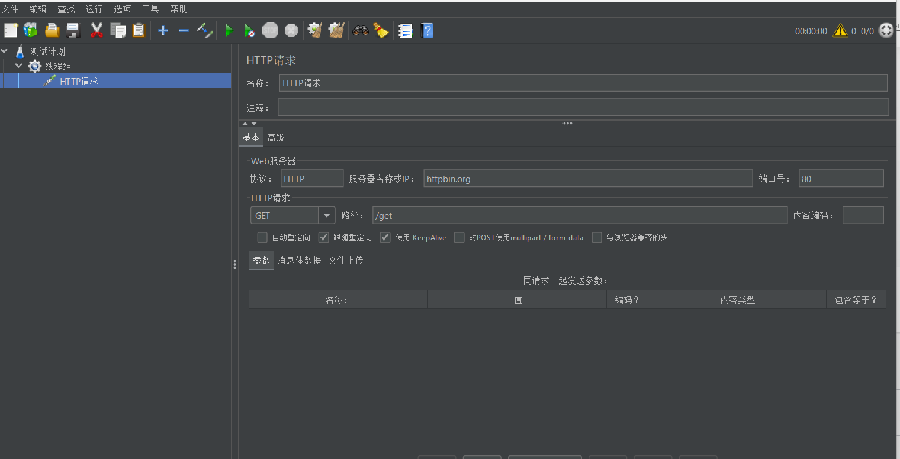The image size is (900, 459).
Task: Save the test plan using the disk icon
Action: tap(73, 30)
